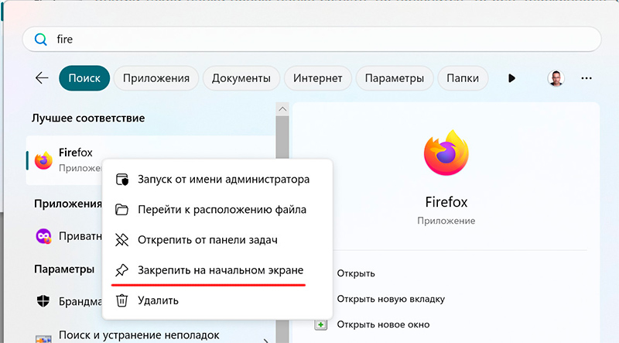Open the three-dots more options menu

(x=587, y=78)
